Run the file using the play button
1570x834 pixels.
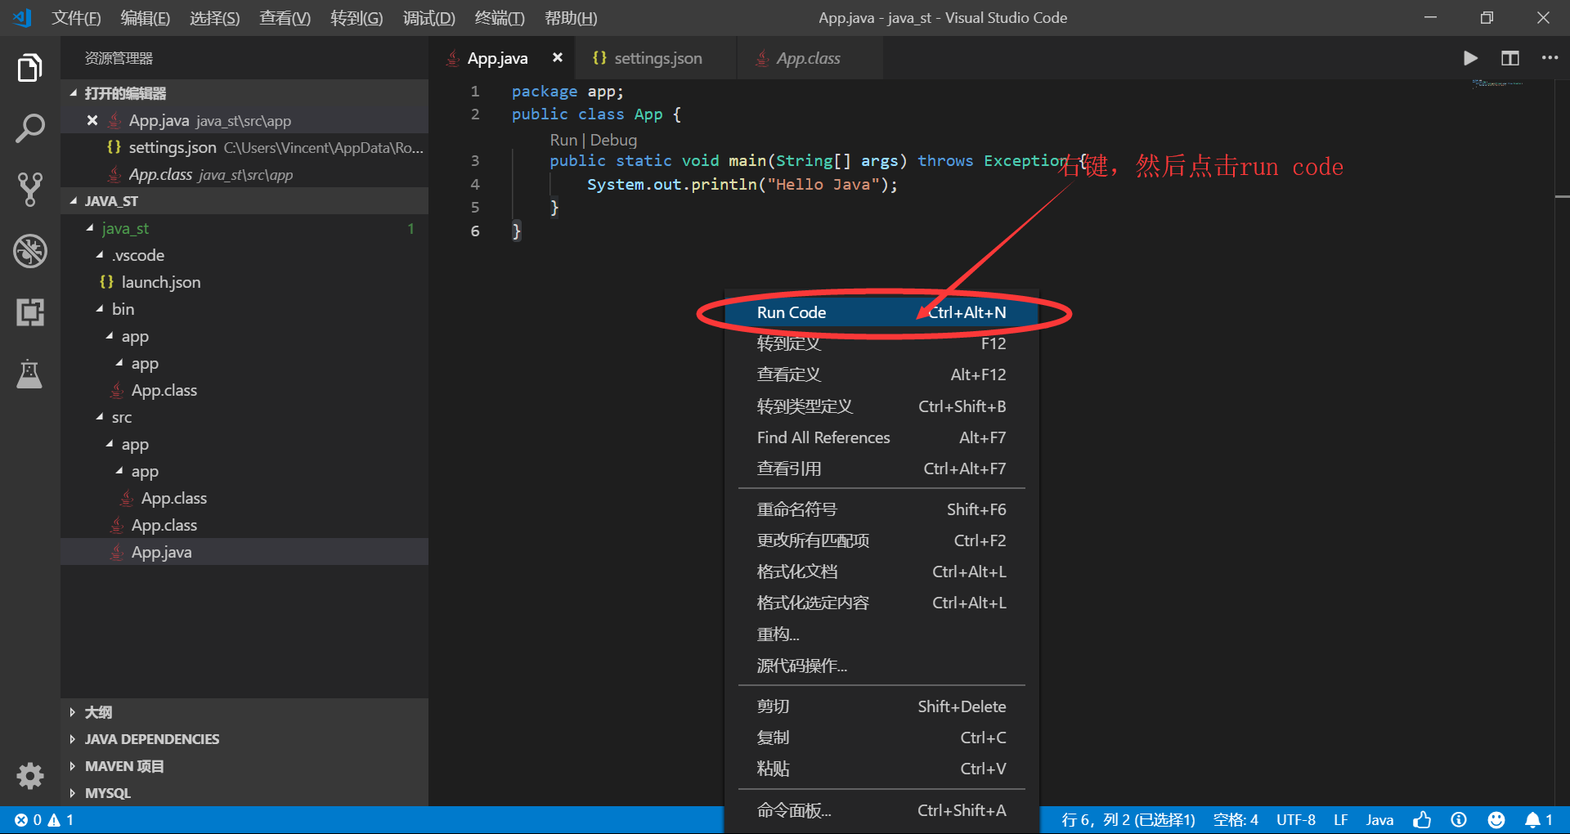click(1469, 58)
